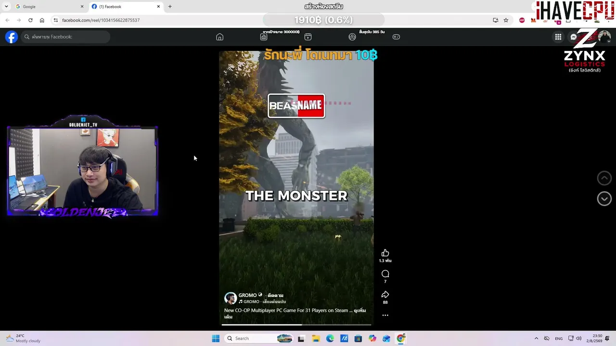Image resolution: width=616 pixels, height=346 pixels.
Task: Open the Facebook apps grid menu
Action: [x=558, y=37]
